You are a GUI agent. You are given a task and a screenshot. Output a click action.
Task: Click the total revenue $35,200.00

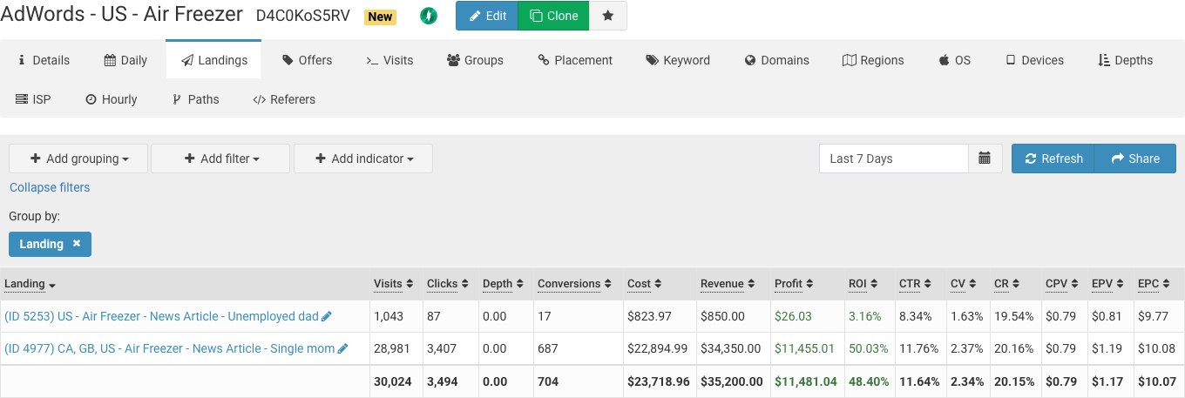click(x=732, y=381)
